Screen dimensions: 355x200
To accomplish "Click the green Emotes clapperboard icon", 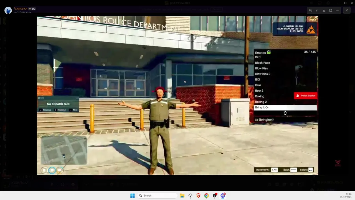I will [x=269, y=52].
